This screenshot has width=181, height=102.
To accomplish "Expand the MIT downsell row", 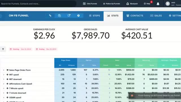I will [4, 79].
